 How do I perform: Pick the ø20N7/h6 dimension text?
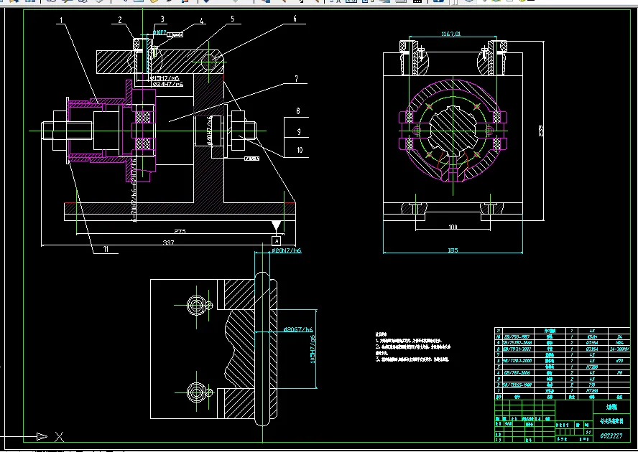[287, 251]
